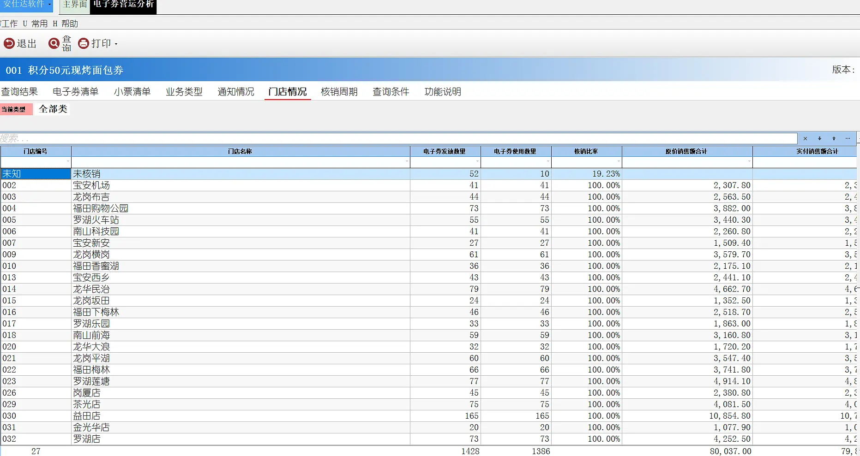The height and width of the screenshot is (456, 860).
Task: Open the 工作 menu
Action: 9,24
